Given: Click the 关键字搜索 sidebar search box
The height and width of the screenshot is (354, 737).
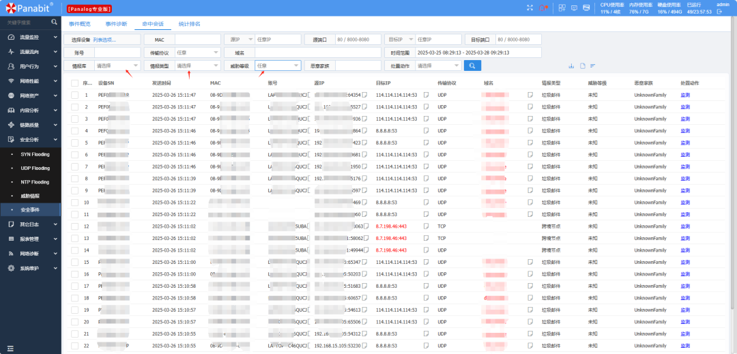Looking at the screenshot, I should [26, 22].
